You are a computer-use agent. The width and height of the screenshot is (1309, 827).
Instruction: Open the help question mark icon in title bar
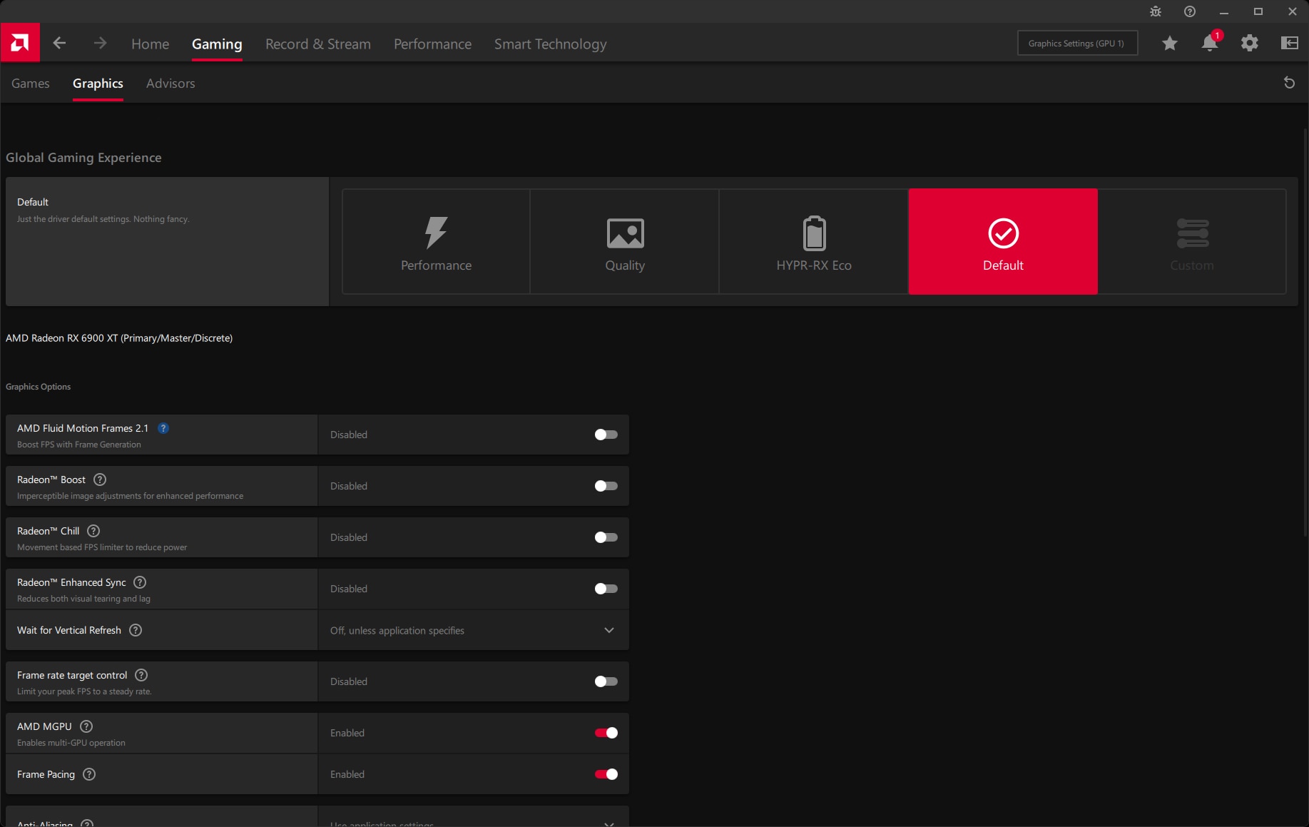pos(1190,11)
